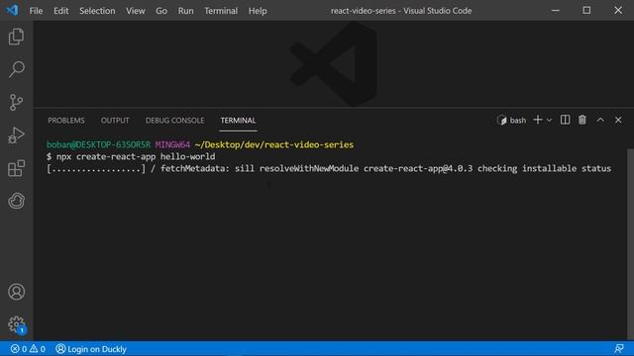Maximize the panel size with chevron-up
This screenshot has width=634, height=356.
point(600,120)
